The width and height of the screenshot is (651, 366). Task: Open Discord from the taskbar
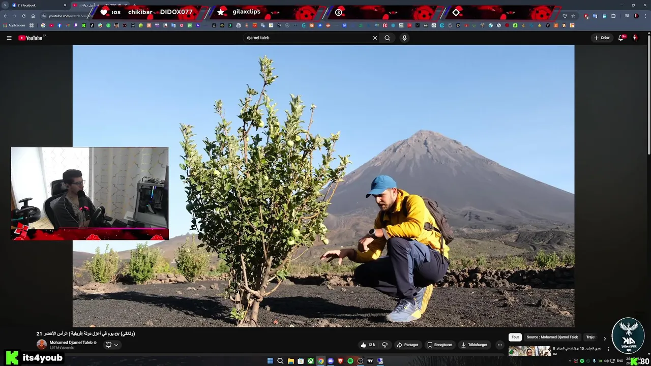[331, 361]
